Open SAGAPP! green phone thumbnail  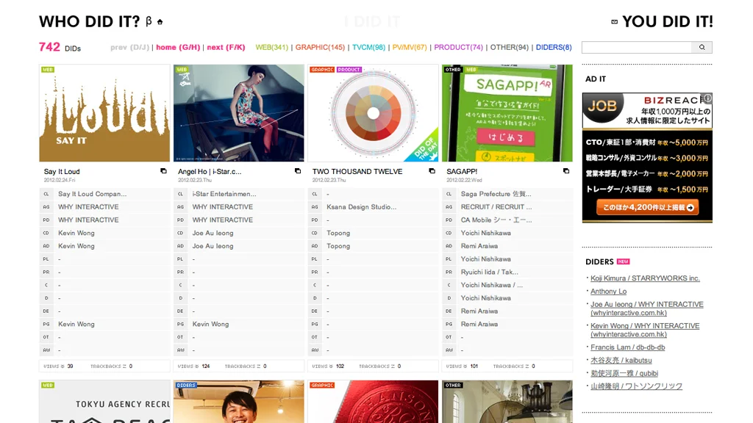pos(507,113)
